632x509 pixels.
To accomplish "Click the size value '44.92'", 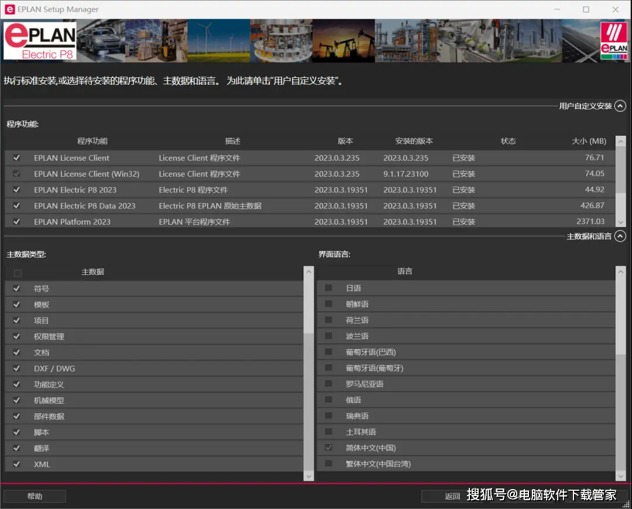I will (x=595, y=190).
